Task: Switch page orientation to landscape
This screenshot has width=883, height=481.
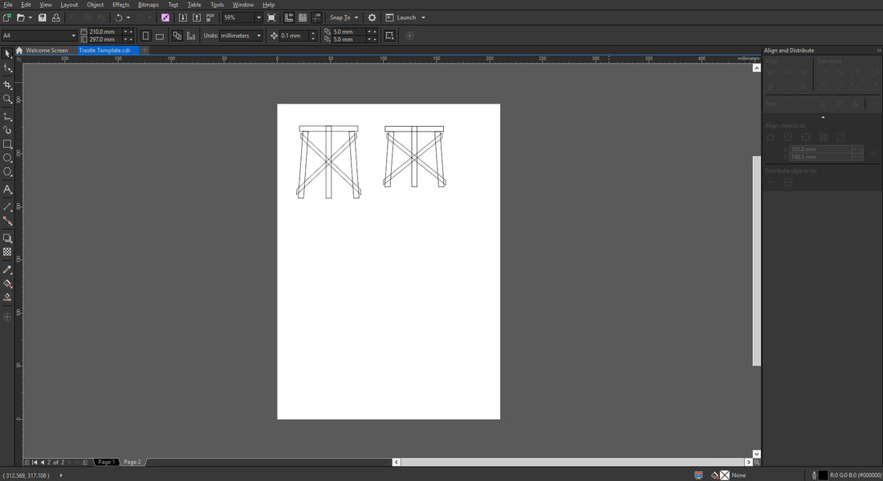Action: point(158,35)
